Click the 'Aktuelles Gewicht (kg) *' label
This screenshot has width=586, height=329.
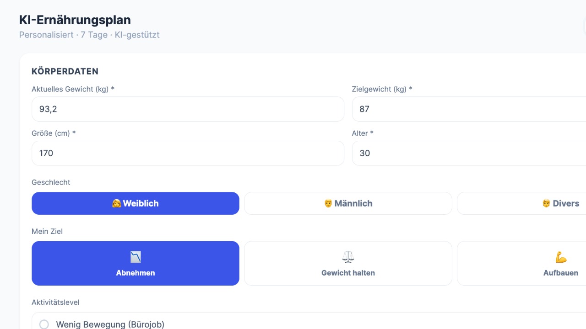point(73,89)
